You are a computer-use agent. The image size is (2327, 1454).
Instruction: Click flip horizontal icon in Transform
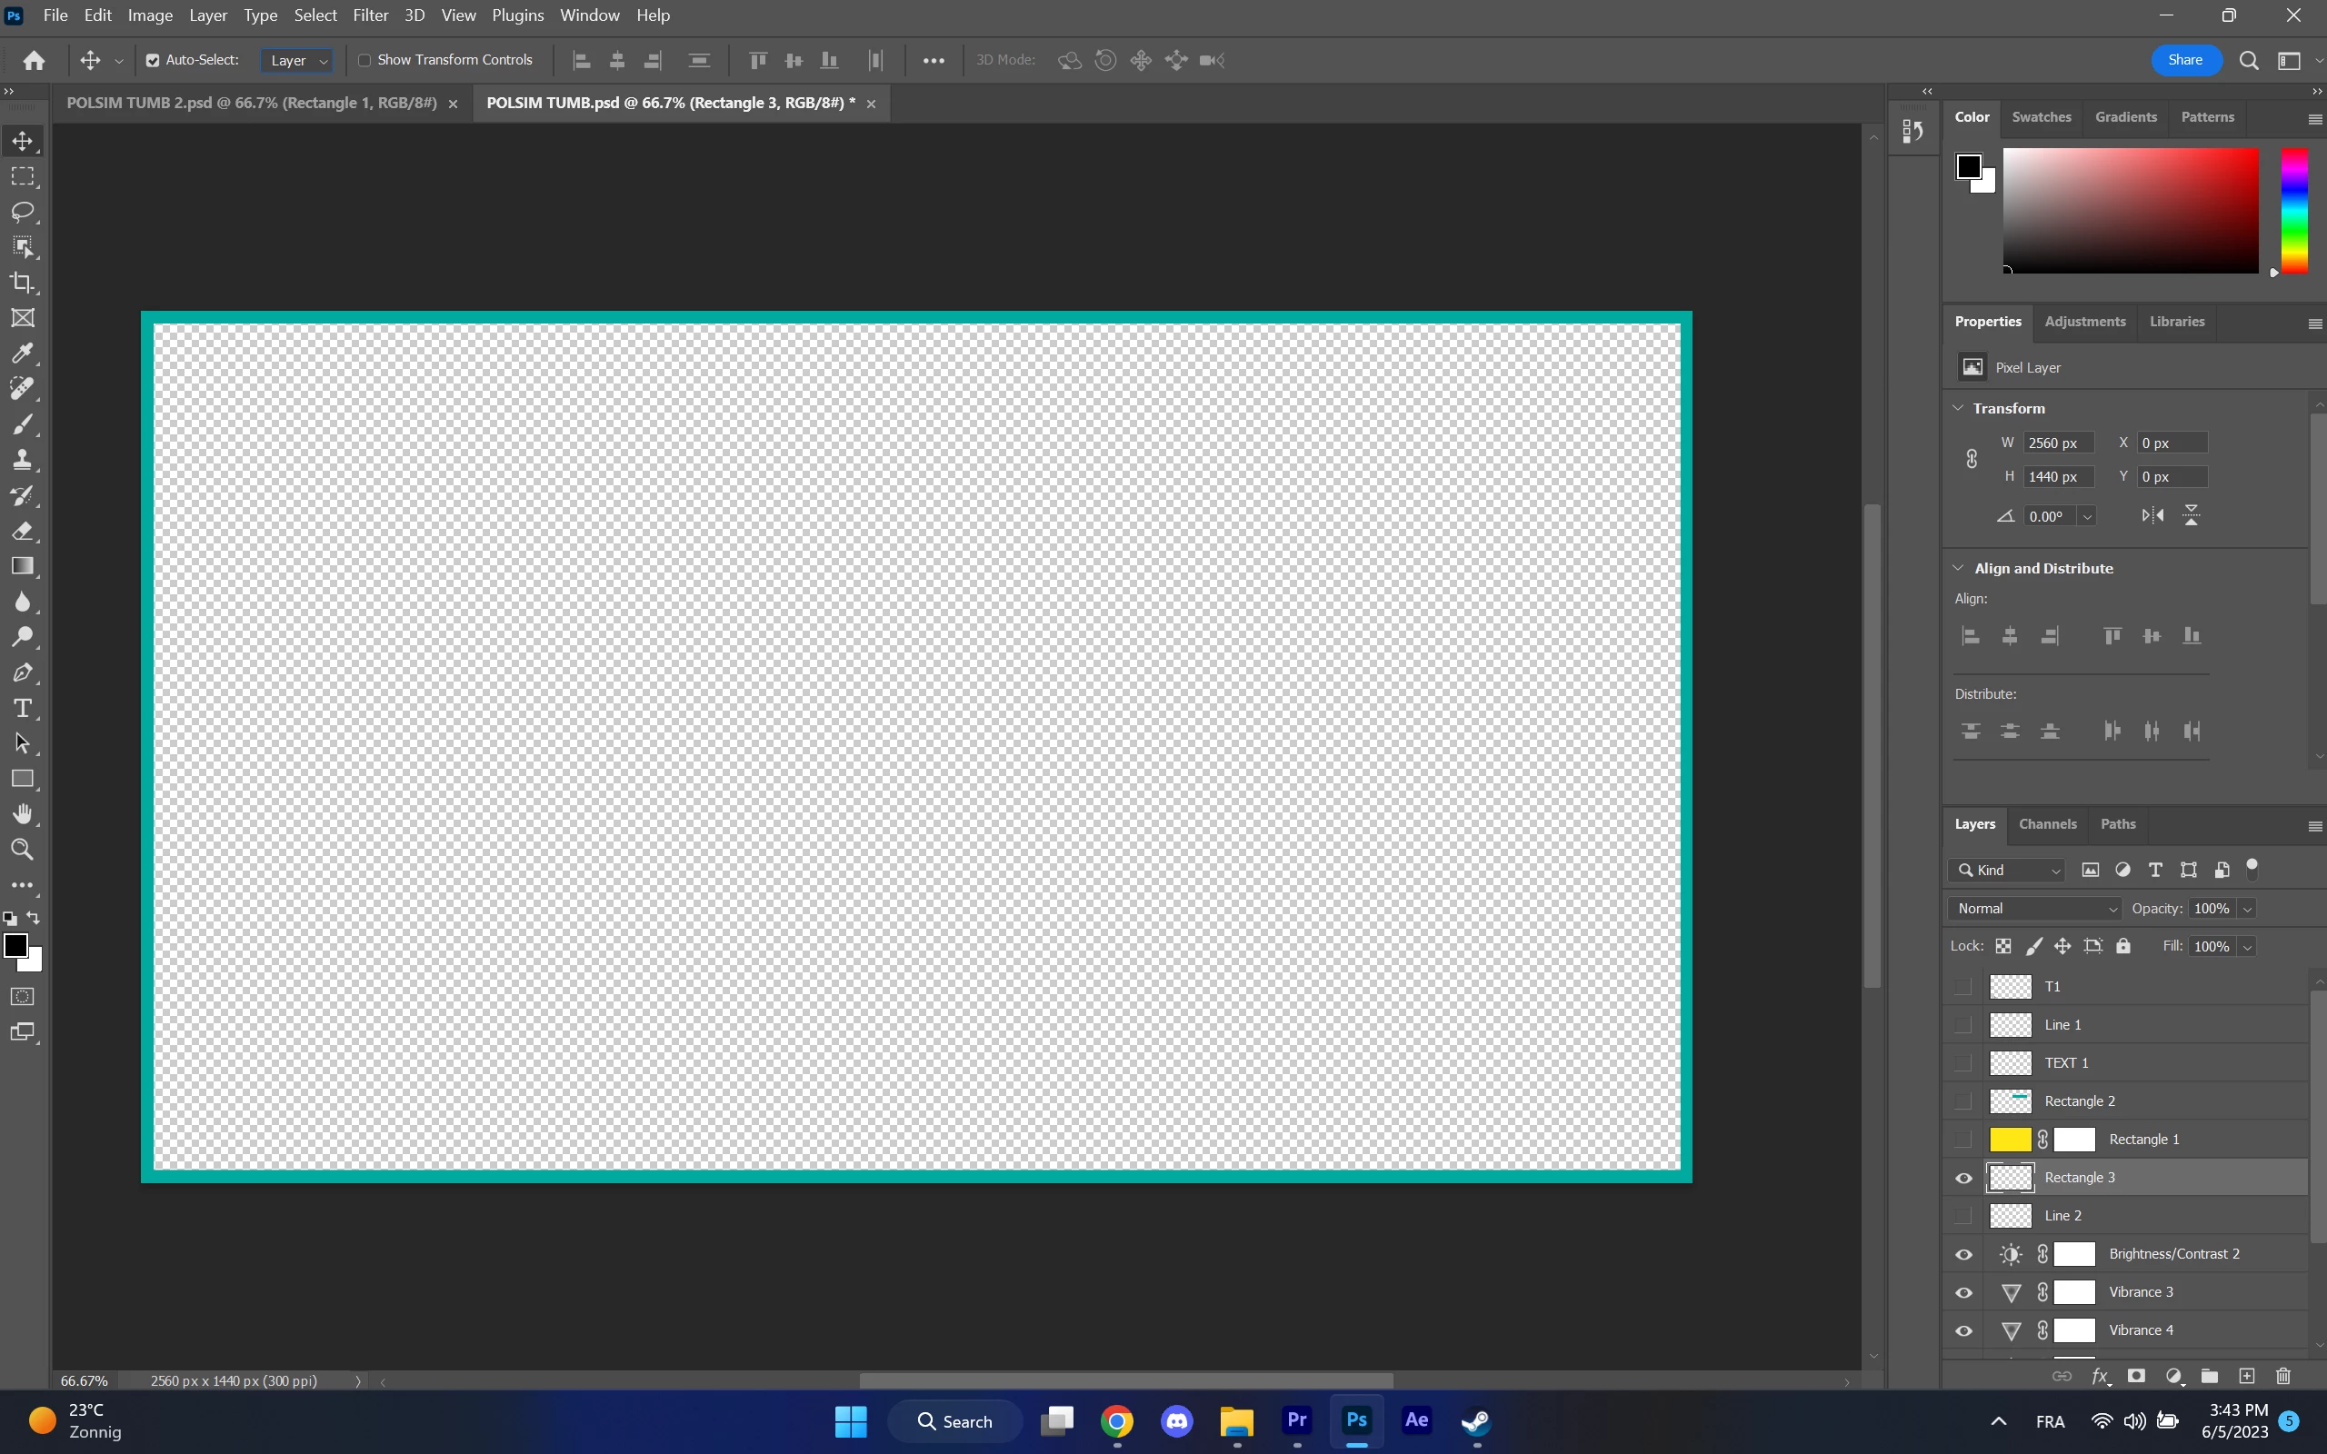(2152, 515)
